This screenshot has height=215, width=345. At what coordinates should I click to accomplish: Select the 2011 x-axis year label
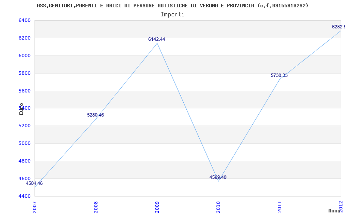coord(279,207)
